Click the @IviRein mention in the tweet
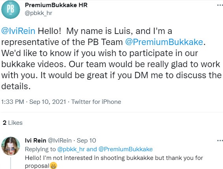Image resolution: width=223 pixels, height=169 pixels. point(18,31)
